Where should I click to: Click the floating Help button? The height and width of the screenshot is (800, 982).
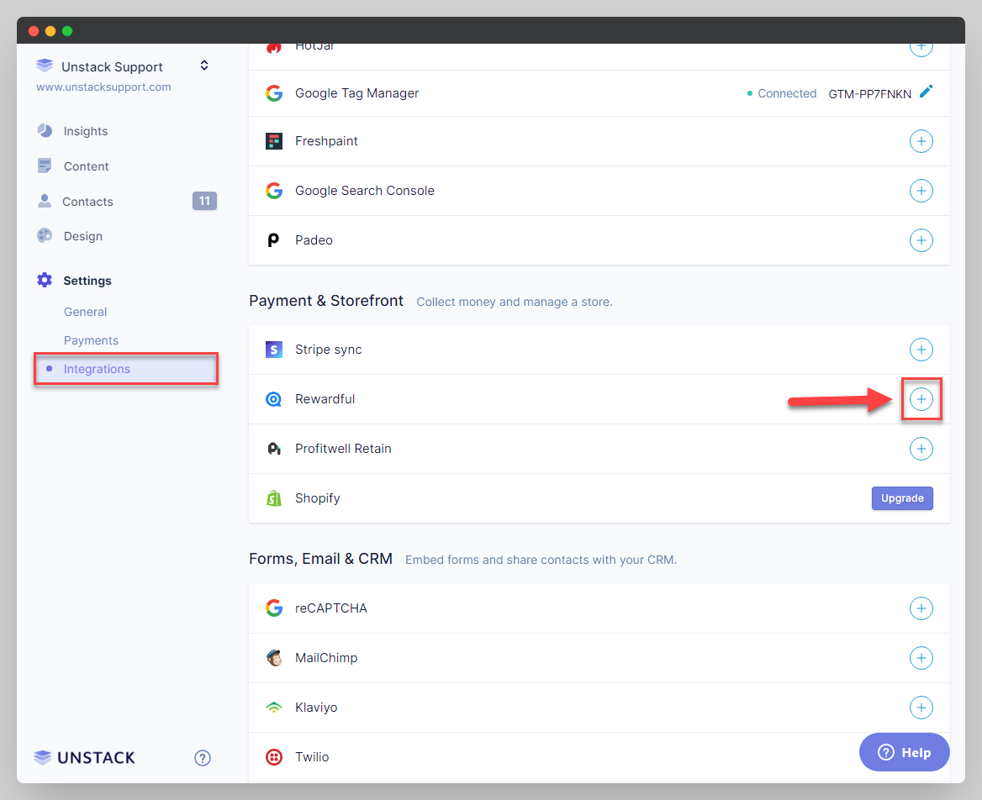[x=904, y=752]
